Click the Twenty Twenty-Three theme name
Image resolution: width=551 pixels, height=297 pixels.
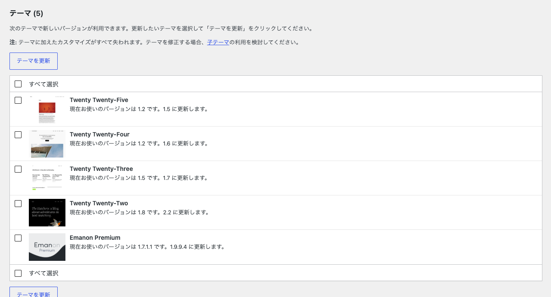coord(101,169)
